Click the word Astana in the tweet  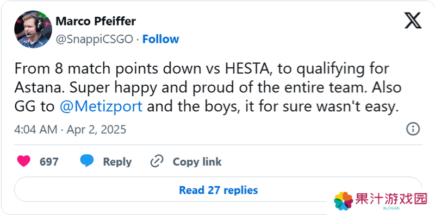[x=39, y=88]
